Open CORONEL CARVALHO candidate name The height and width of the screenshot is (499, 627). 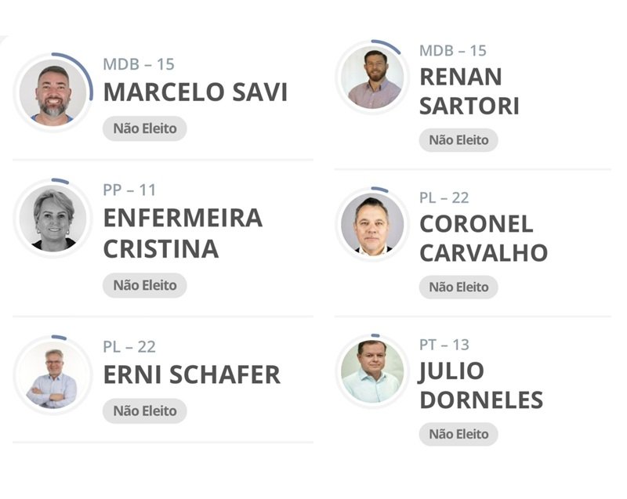(x=483, y=237)
